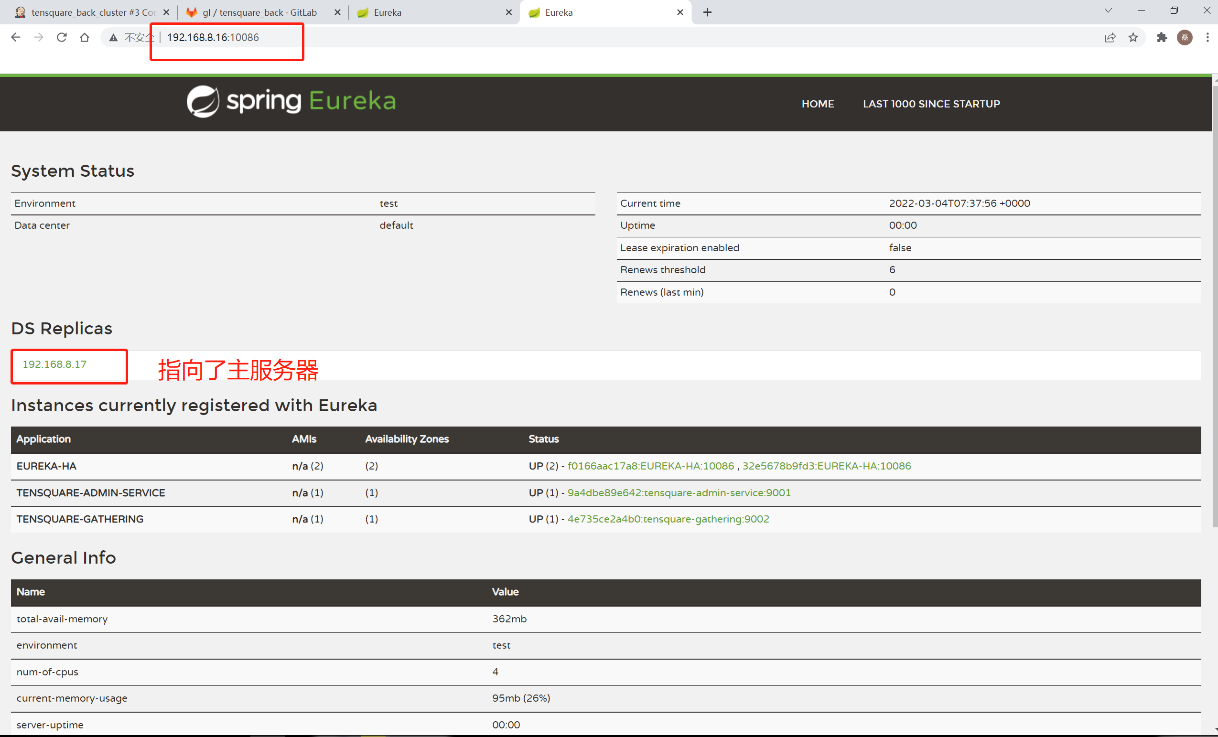1218x737 pixels.
Task: Click Lease expiration enabled value false
Action: (900, 247)
